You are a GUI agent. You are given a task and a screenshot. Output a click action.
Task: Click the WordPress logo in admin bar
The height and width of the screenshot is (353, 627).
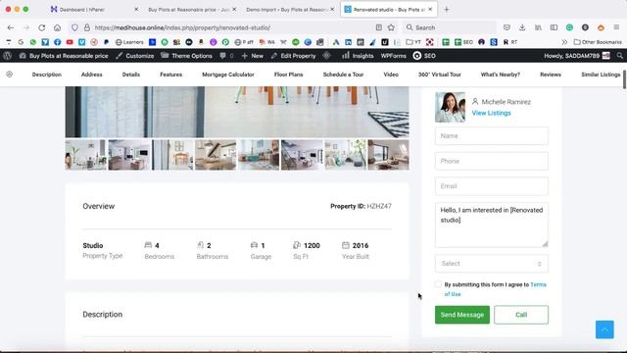coord(7,56)
